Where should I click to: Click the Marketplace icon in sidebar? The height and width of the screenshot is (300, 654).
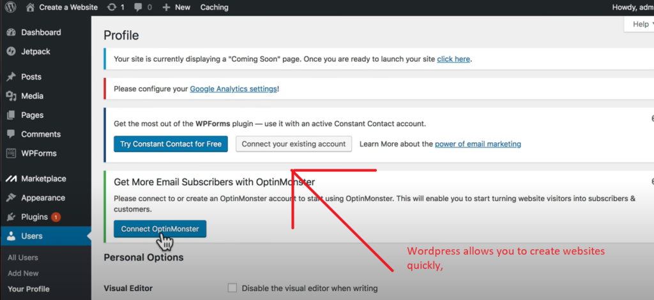point(11,179)
